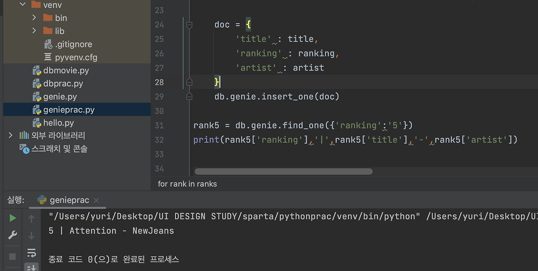
Task: Open genie.py in the project tree
Action: tap(60, 96)
